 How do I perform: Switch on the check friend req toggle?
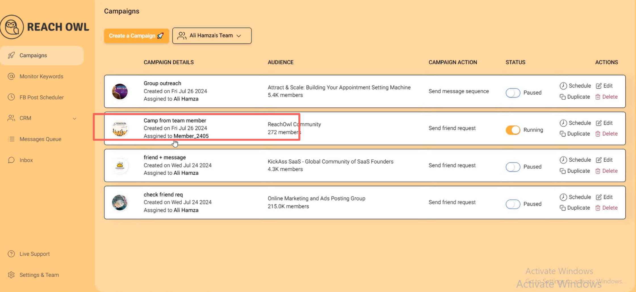click(513, 204)
